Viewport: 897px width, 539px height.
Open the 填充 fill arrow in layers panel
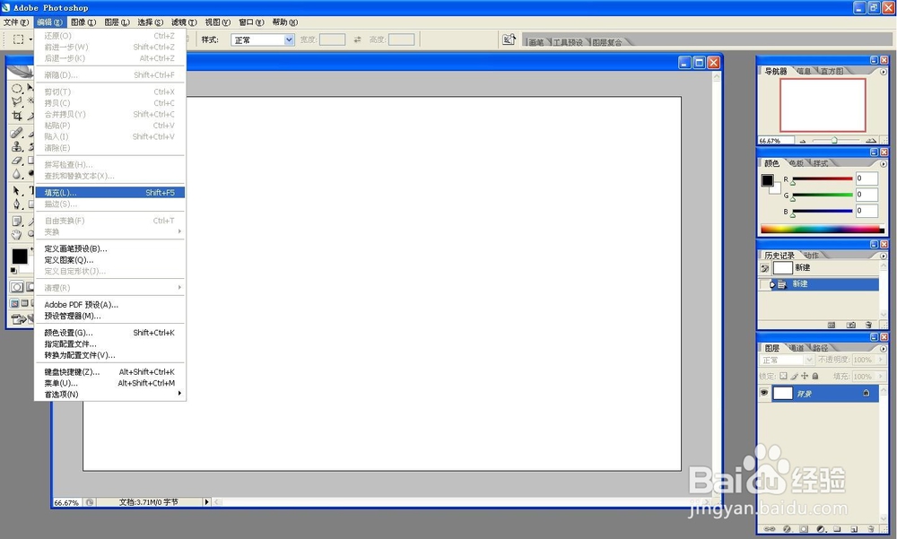click(x=881, y=376)
